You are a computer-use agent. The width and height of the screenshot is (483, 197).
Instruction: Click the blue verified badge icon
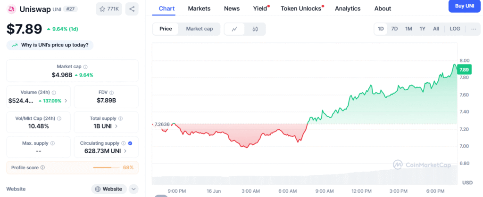130,143
